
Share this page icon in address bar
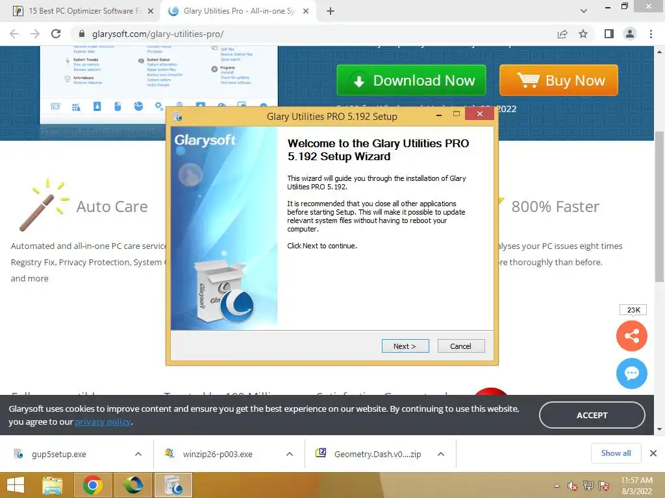tap(562, 34)
